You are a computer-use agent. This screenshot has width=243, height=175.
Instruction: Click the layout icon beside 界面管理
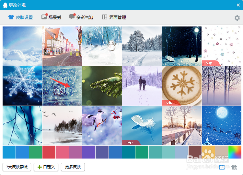[105, 17]
